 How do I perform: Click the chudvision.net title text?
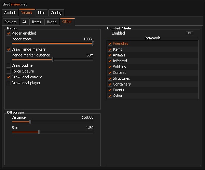click(x=15, y=4)
